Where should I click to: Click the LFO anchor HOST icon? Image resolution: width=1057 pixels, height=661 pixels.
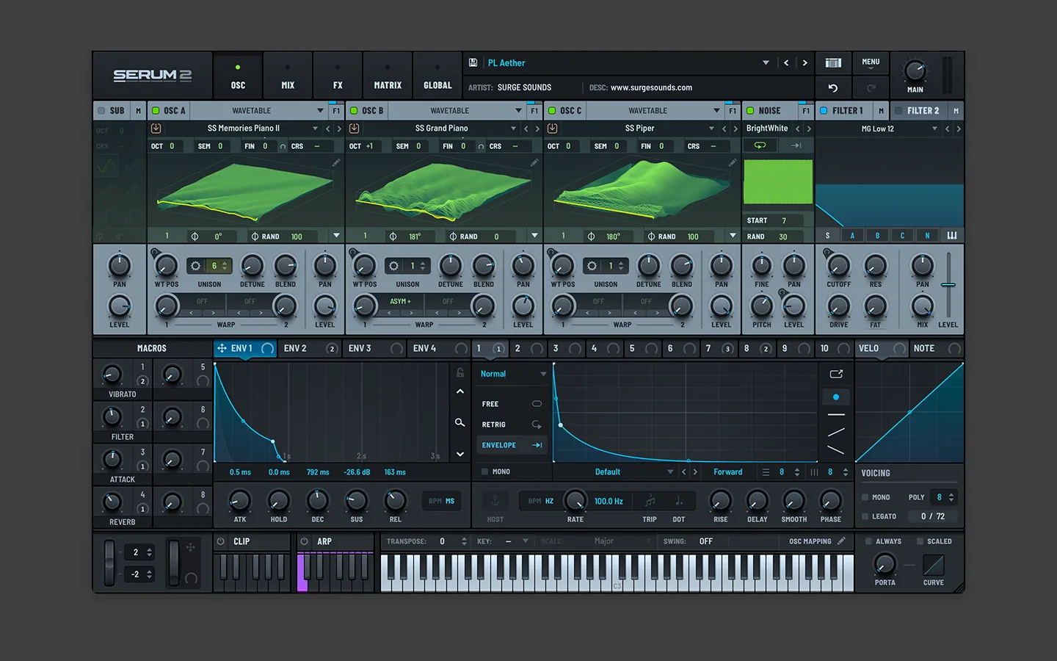(x=495, y=501)
